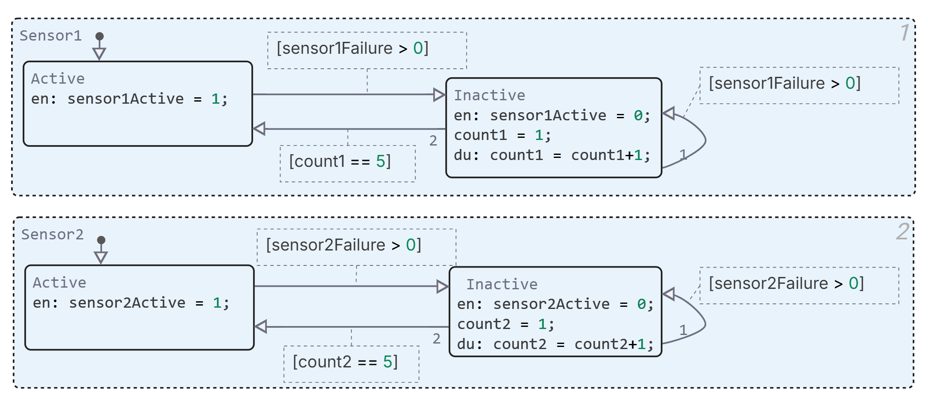Click the default transition dot in Sensor1
The height and width of the screenshot is (399, 928).
click(x=99, y=36)
